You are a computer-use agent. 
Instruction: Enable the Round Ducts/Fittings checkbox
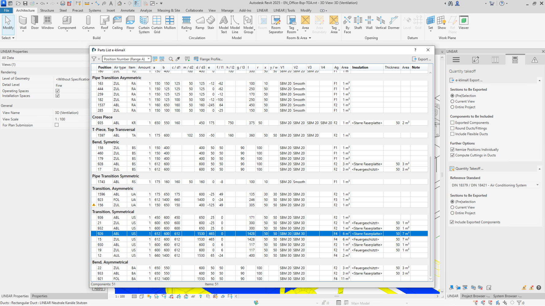[452, 128]
